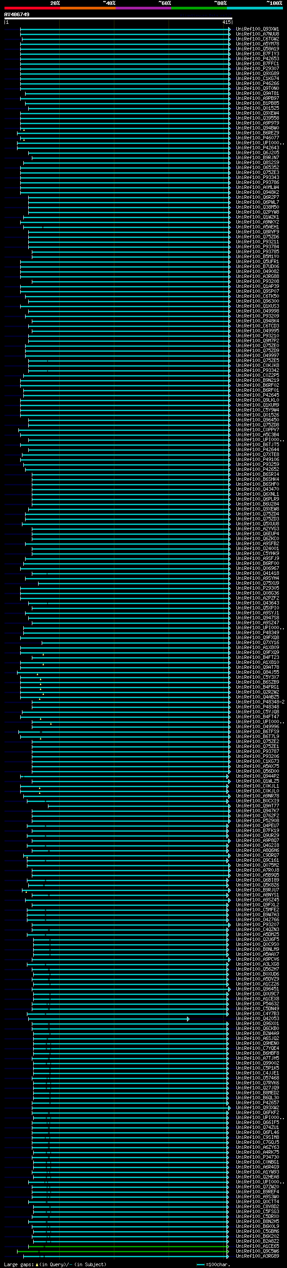The width and height of the screenshot is (287, 1268).
Task: Select the UniRef100_O49996 label
Action: click(x=257, y=726)
